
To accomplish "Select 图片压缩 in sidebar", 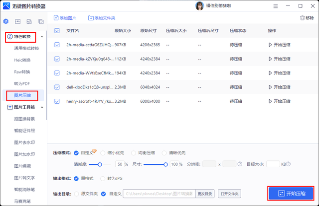I will tap(22, 95).
